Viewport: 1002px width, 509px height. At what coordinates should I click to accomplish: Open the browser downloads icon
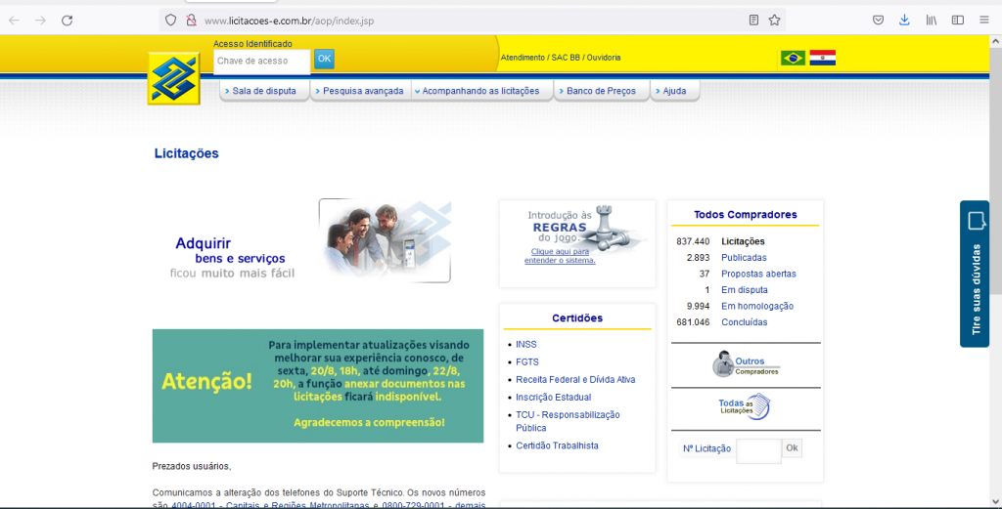click(904, 20)
